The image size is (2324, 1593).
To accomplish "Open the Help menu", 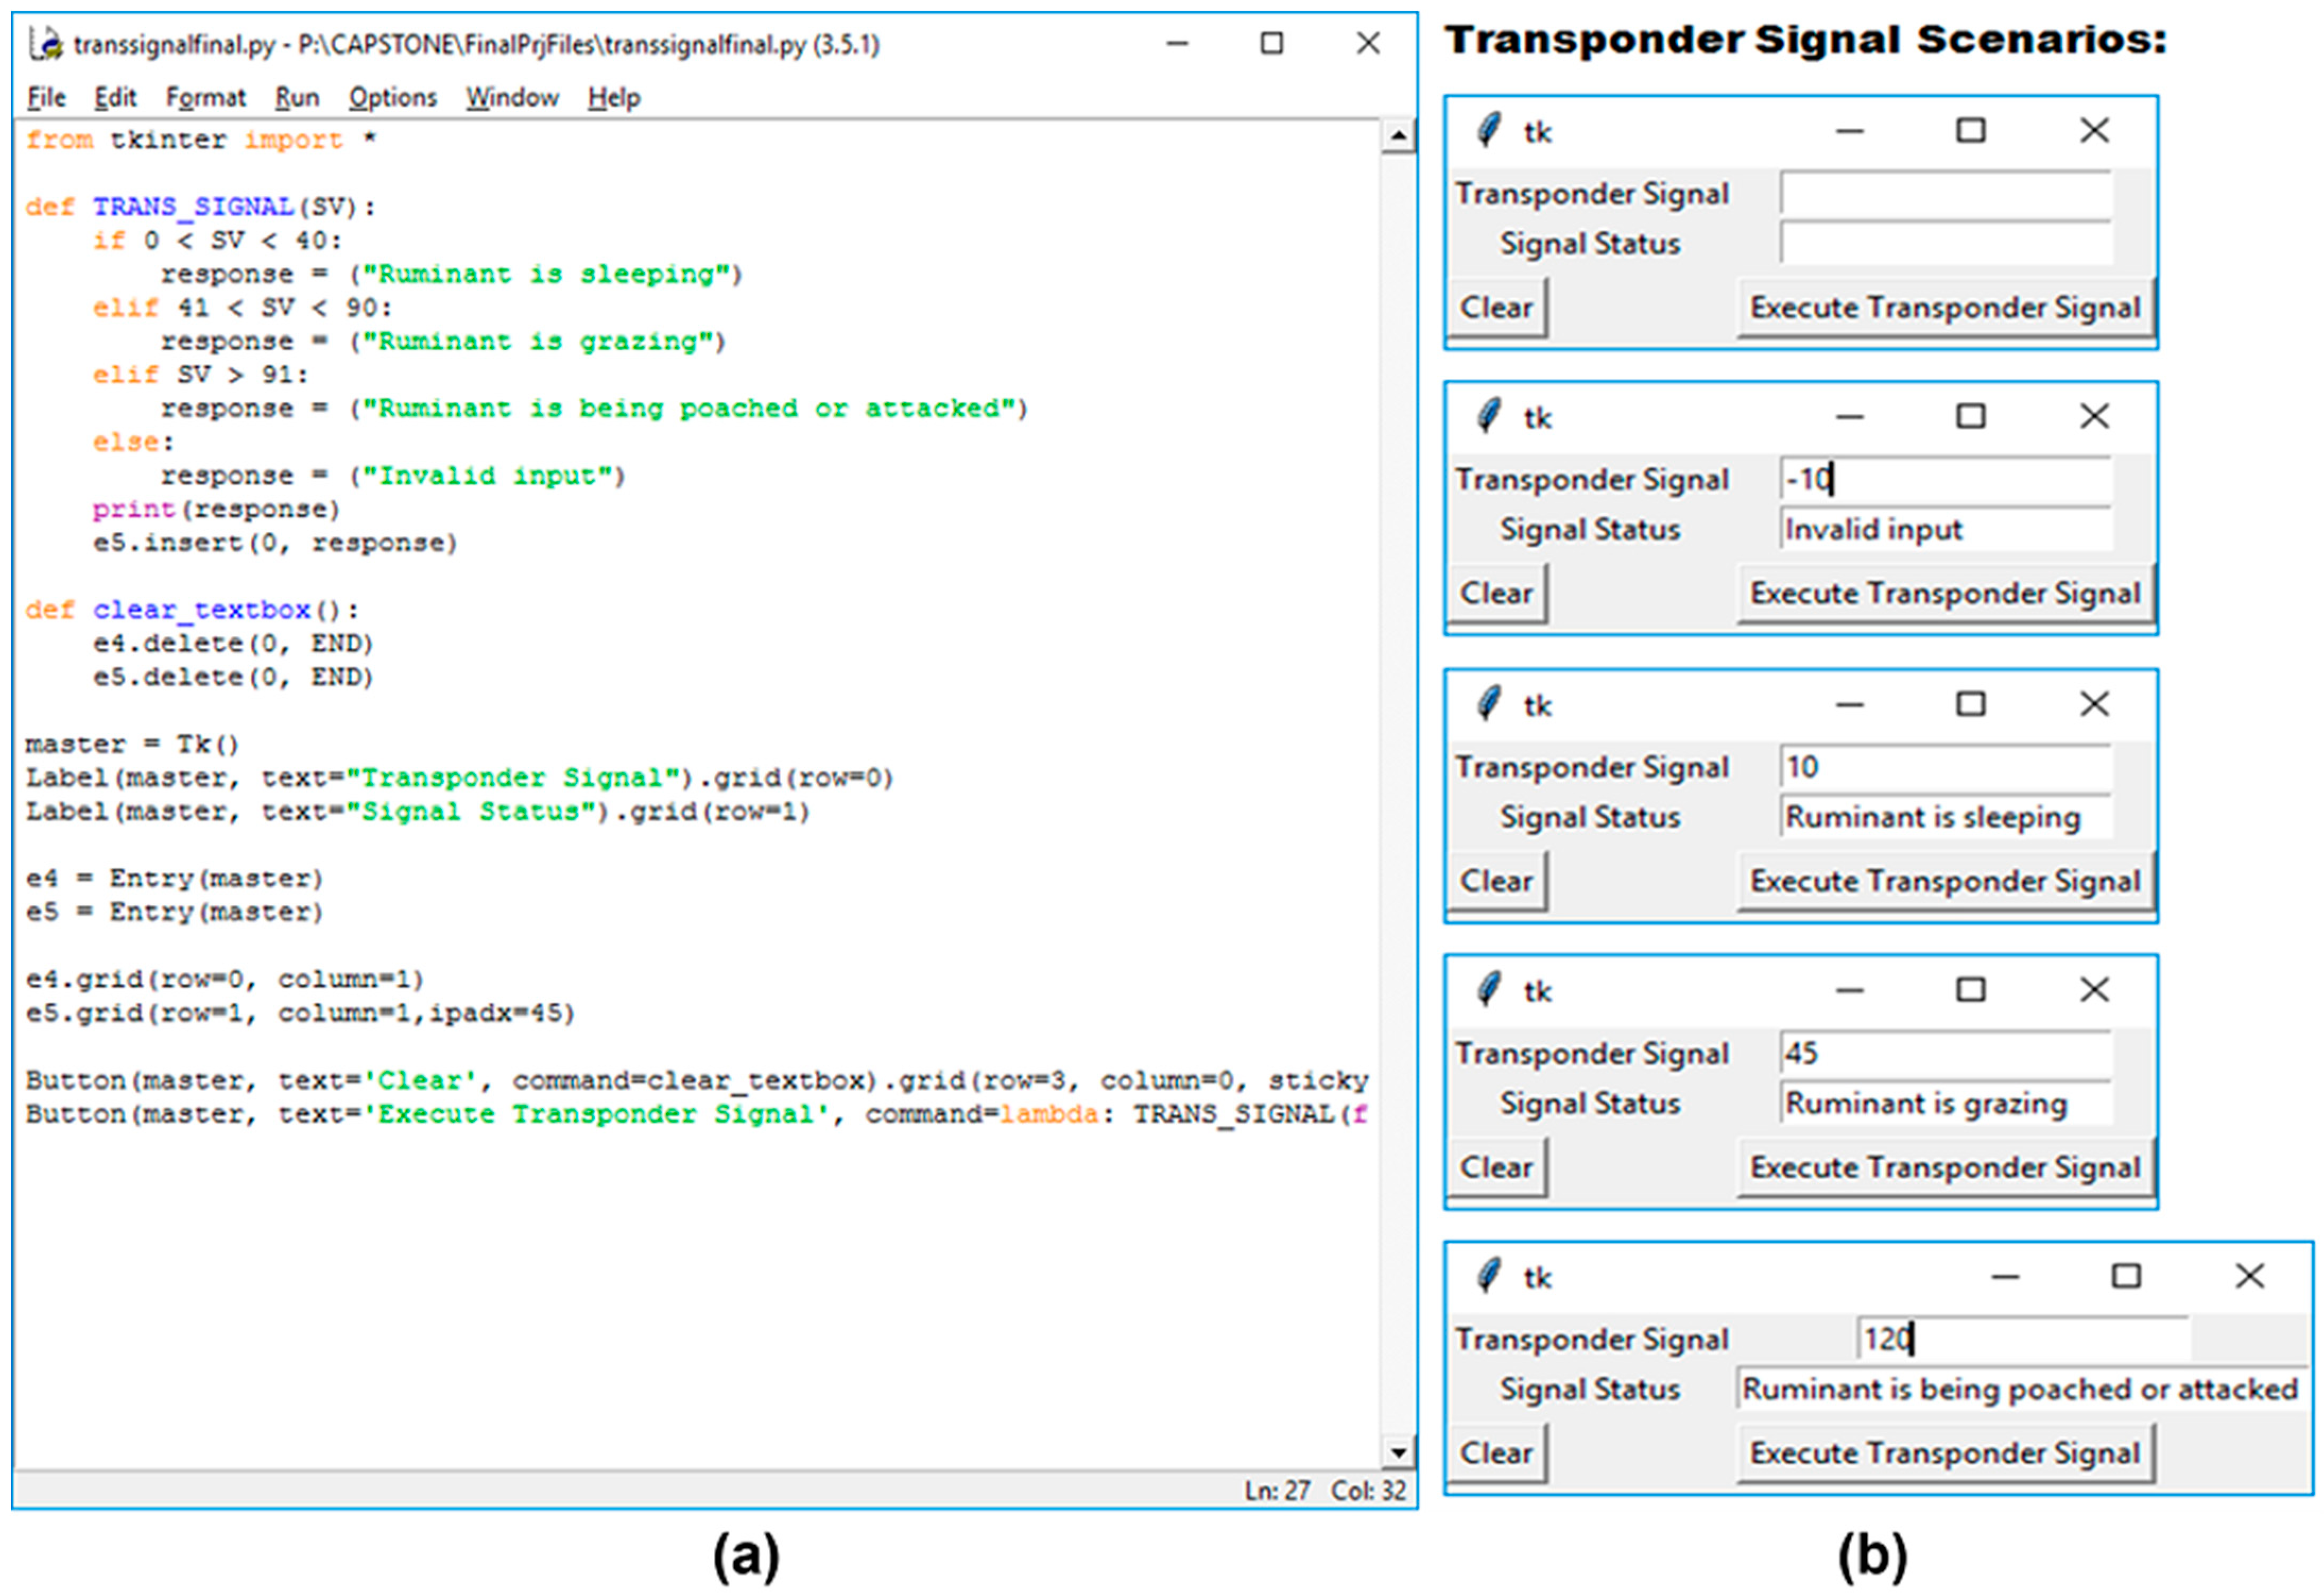I will 613,97.
